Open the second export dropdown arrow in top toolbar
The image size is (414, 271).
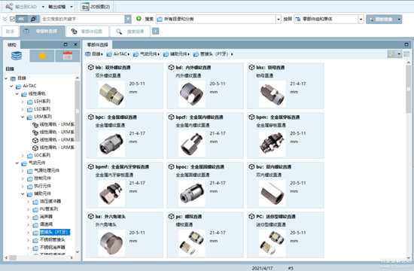(x=72, y=7)
